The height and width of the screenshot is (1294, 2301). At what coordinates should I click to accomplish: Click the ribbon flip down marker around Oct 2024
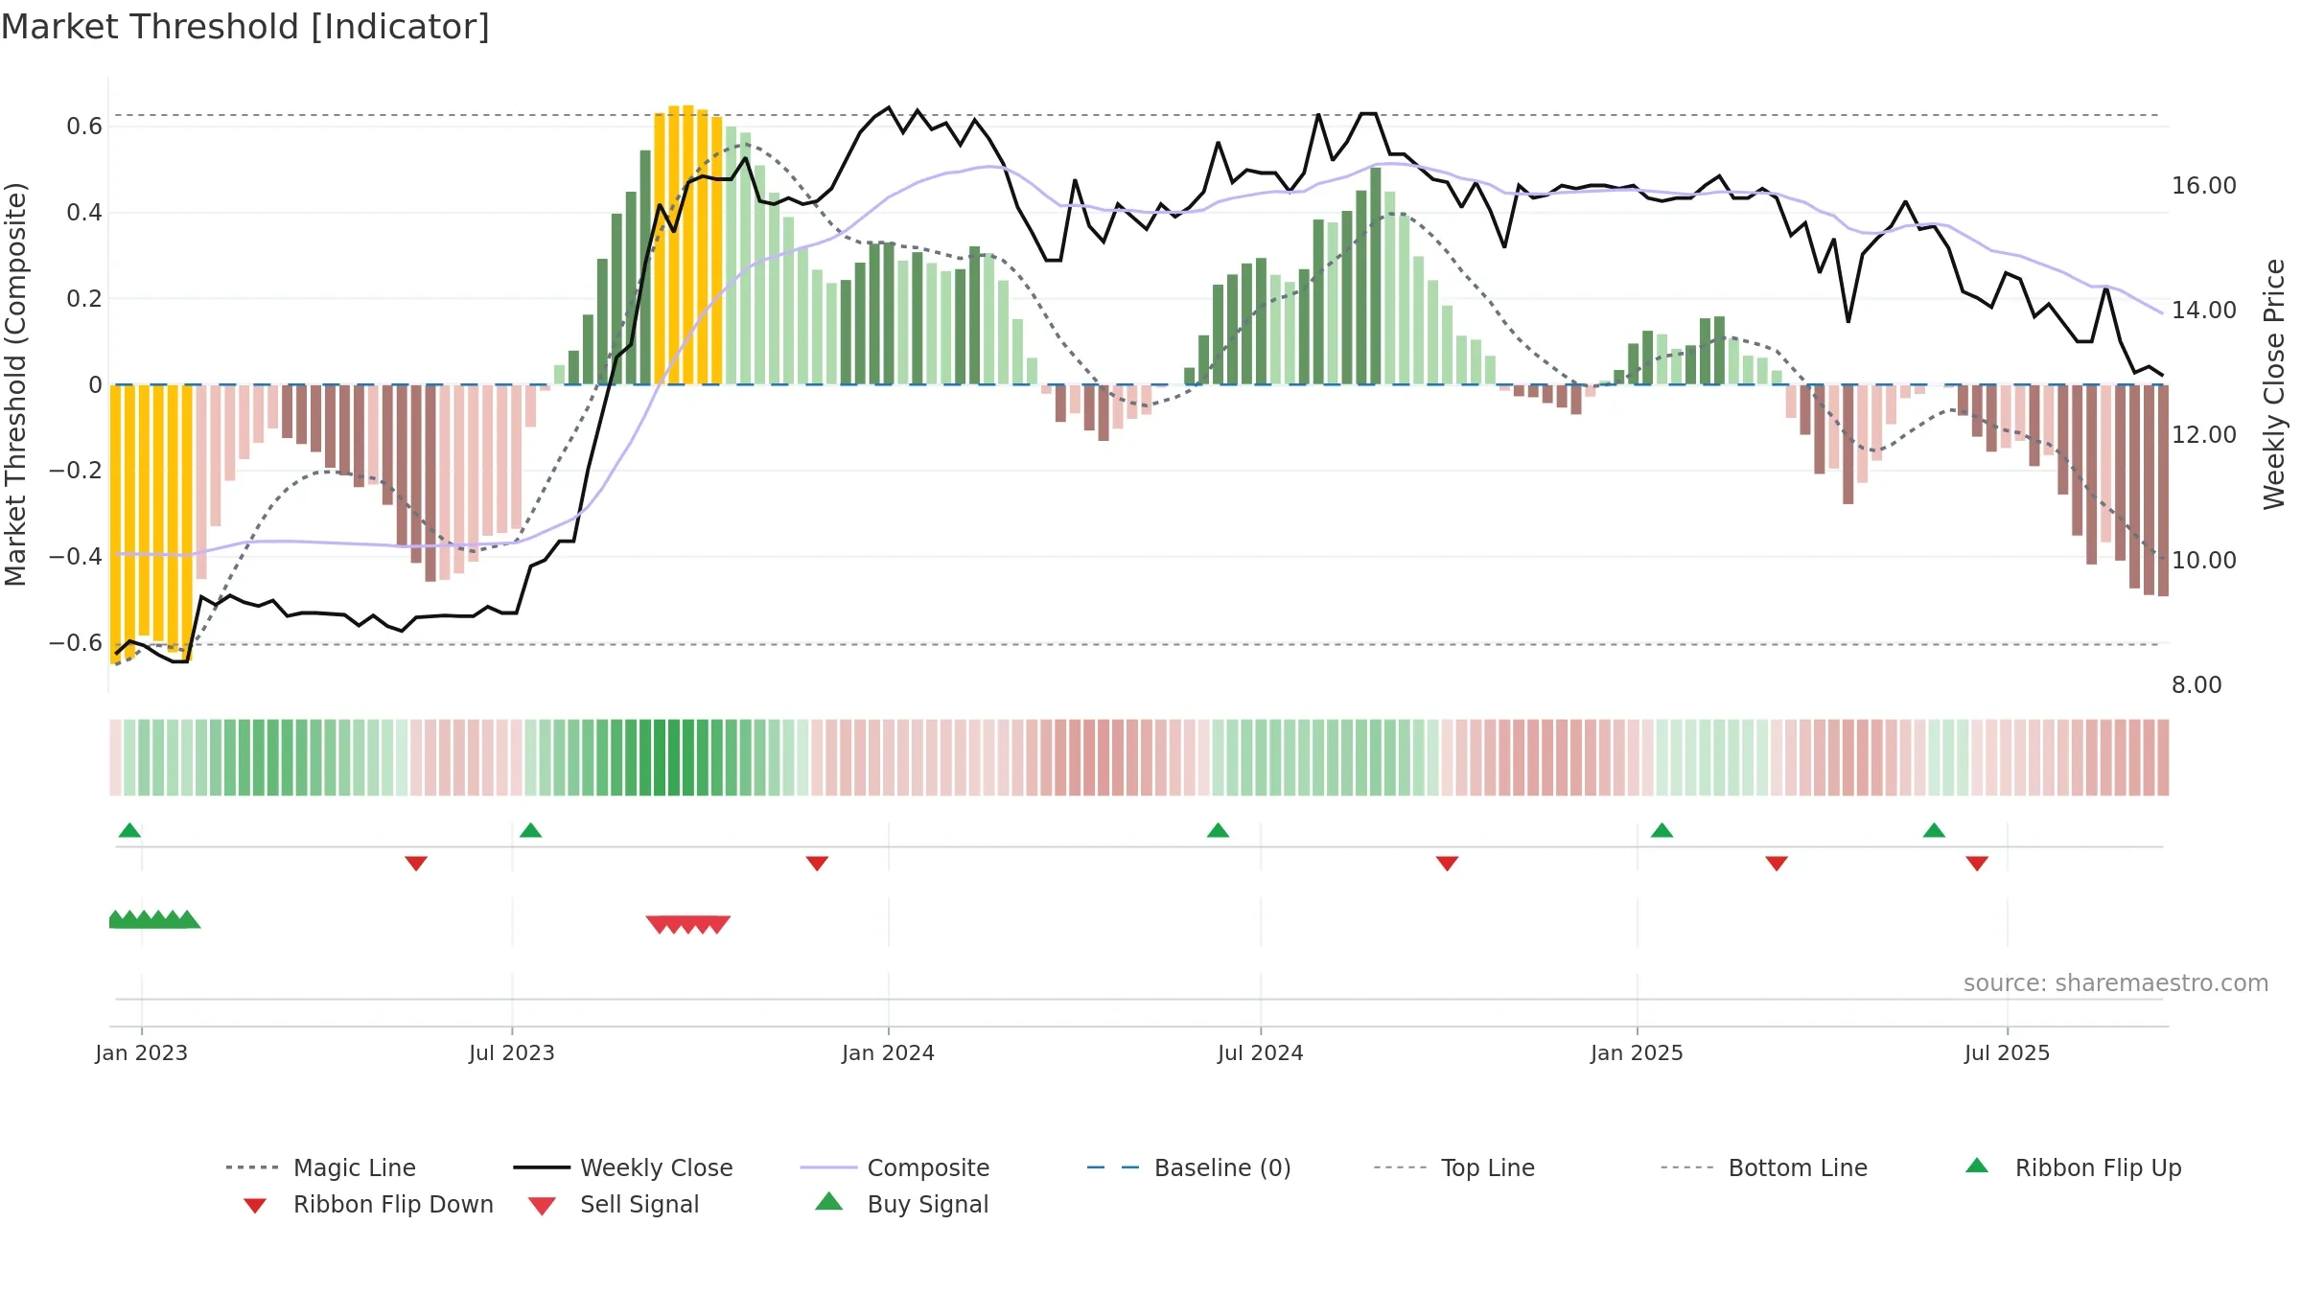[1447, 864]
